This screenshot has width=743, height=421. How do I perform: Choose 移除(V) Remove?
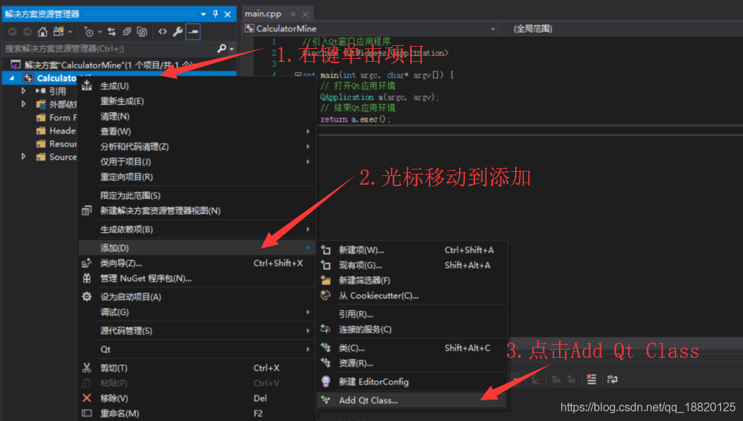point(197,398)
